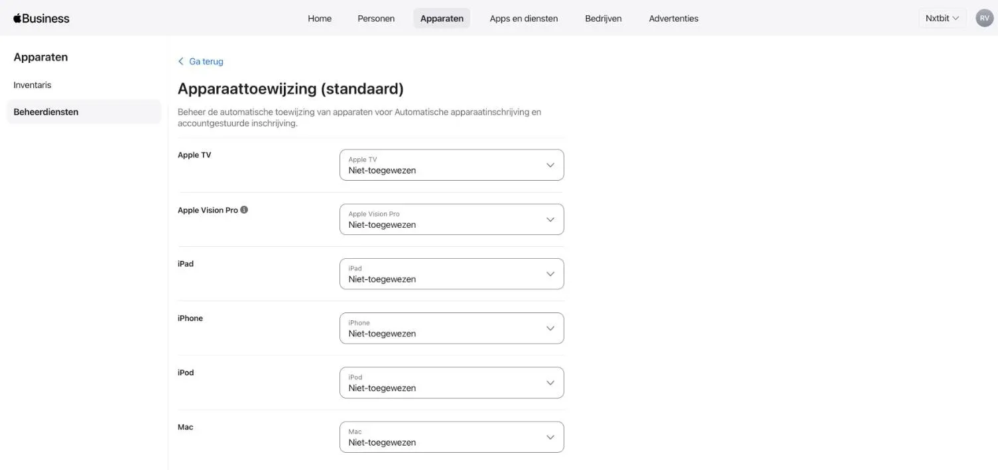Click the Apple Business logo
998x470 pixels.
pos(41,19)
